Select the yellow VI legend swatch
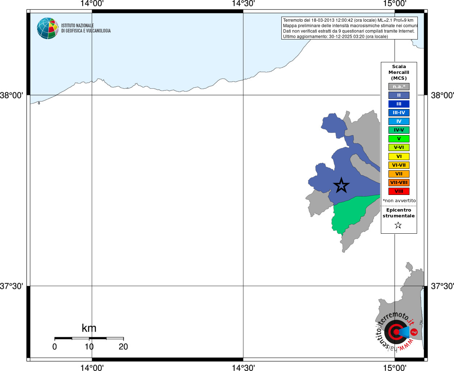The height and width of the screenshot is (371, 454). point(399,157)
